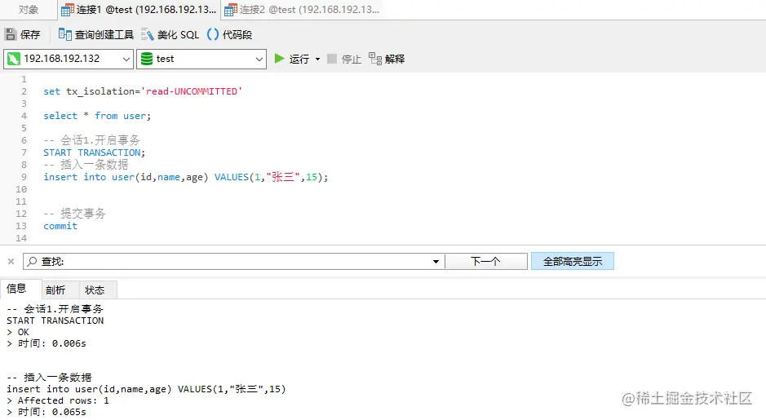Click the green database icon beside test
766x420 pixels.
point(147,59)
